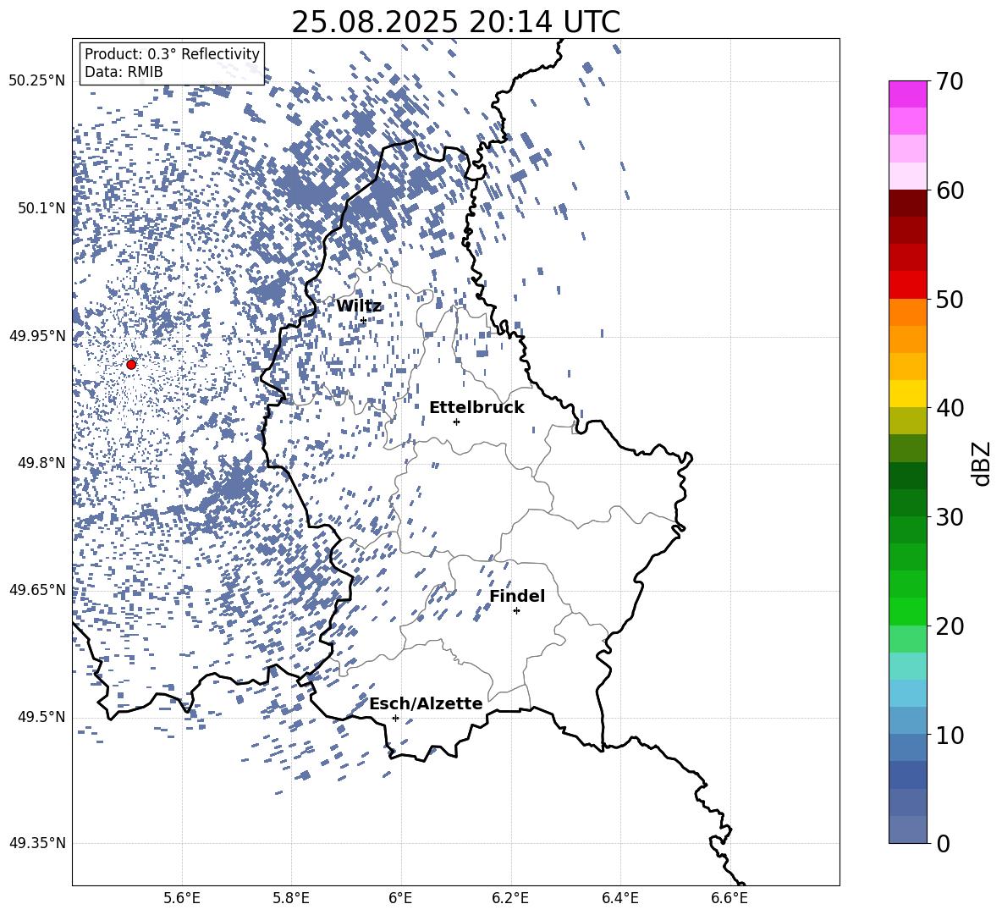The height and width of the screenshot is (915, 1002).
Task: Select the Wiltz station label
Action: pos(359,306)
